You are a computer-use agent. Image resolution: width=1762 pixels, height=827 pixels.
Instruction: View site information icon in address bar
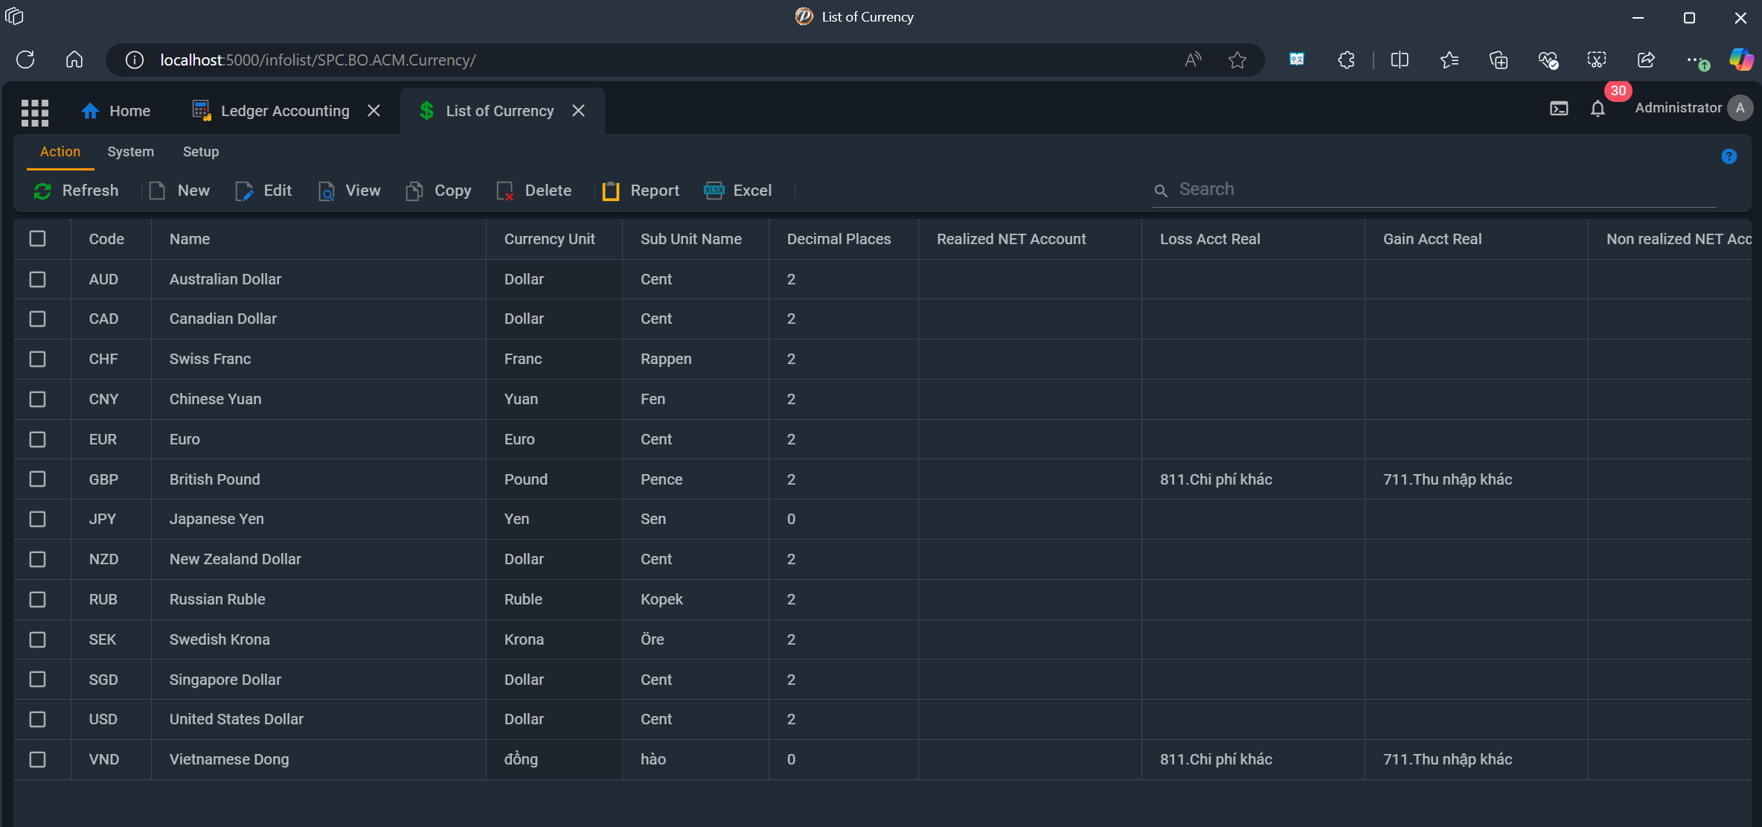click(134, 60)
